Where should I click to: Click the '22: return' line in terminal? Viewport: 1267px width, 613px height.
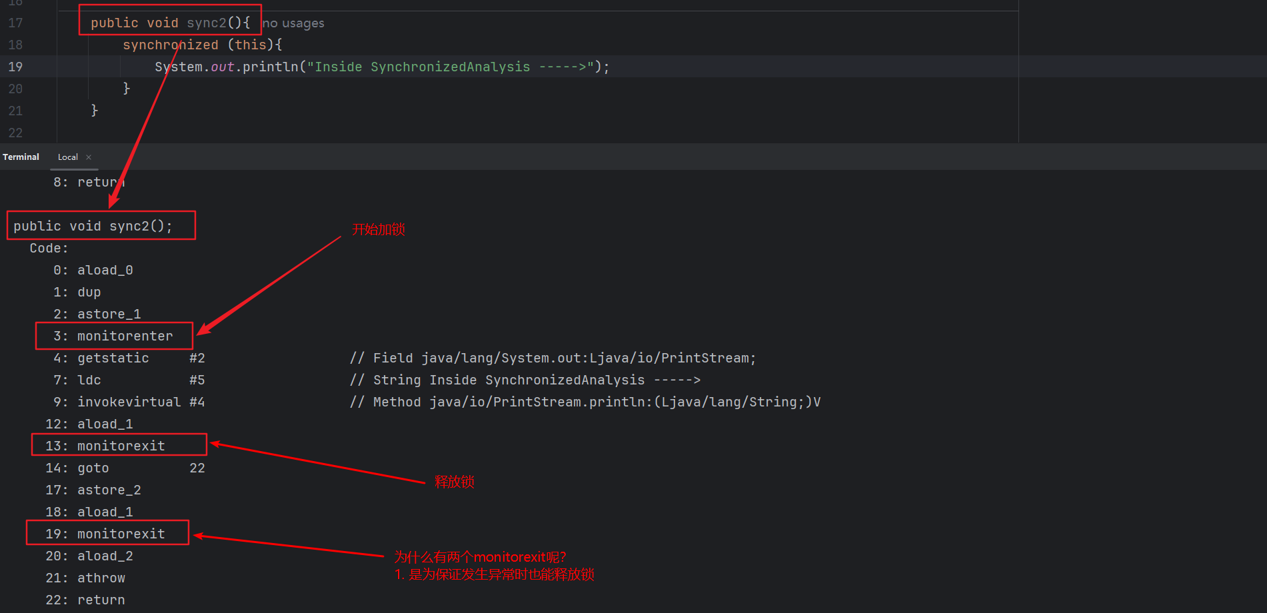(85, 600)
